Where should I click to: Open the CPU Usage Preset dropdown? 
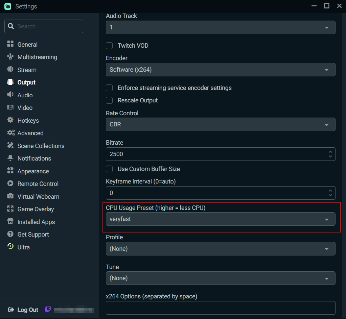[x=220, y=219]
